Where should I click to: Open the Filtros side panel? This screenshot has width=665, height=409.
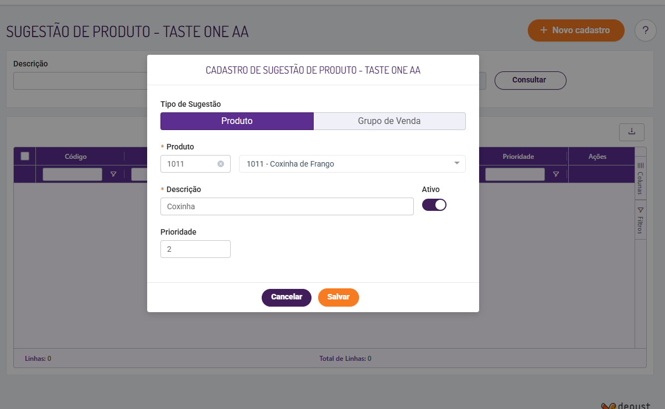[640, 221]
